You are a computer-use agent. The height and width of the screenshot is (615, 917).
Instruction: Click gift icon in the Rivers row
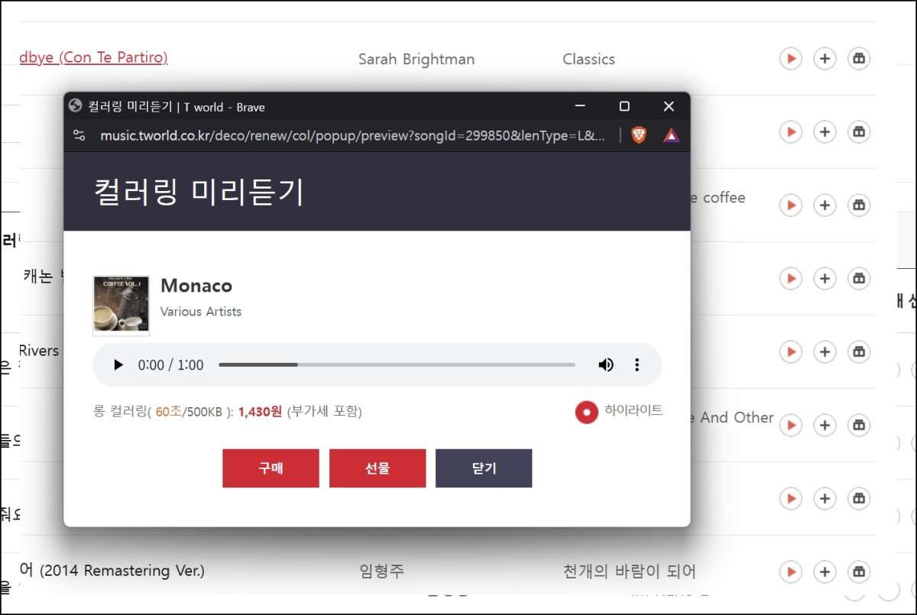point(859,351)
